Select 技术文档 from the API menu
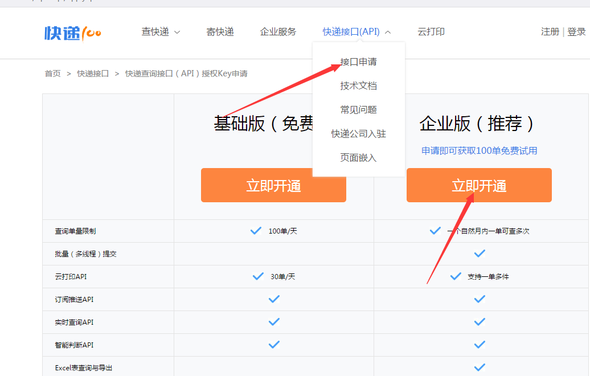This screenshot has width=590, height=376. (359, 85)
